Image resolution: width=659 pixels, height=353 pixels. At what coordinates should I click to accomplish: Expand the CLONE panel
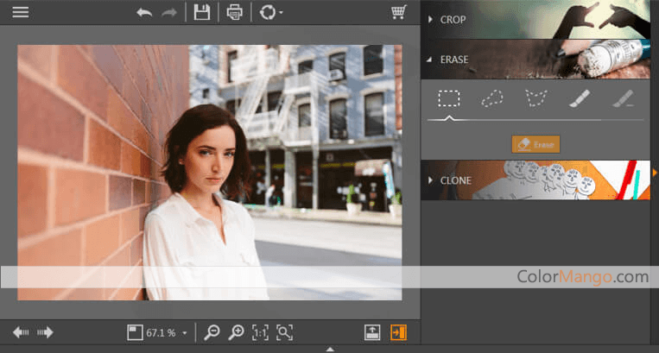tap(455, 180)
